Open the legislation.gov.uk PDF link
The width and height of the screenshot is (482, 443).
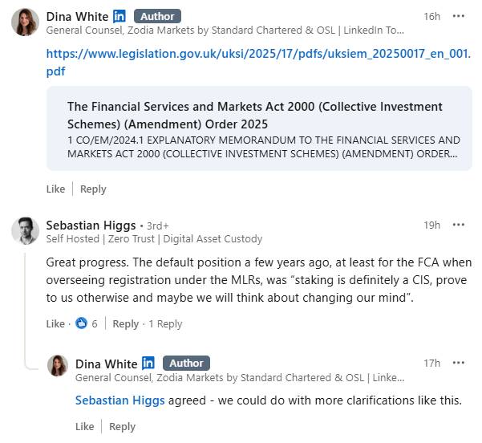click(x=258, y=62)
